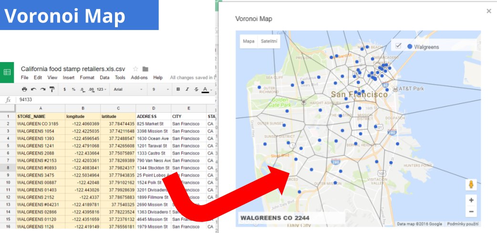
Task: Select cell WALGREENS 1054
Action: 41,131
